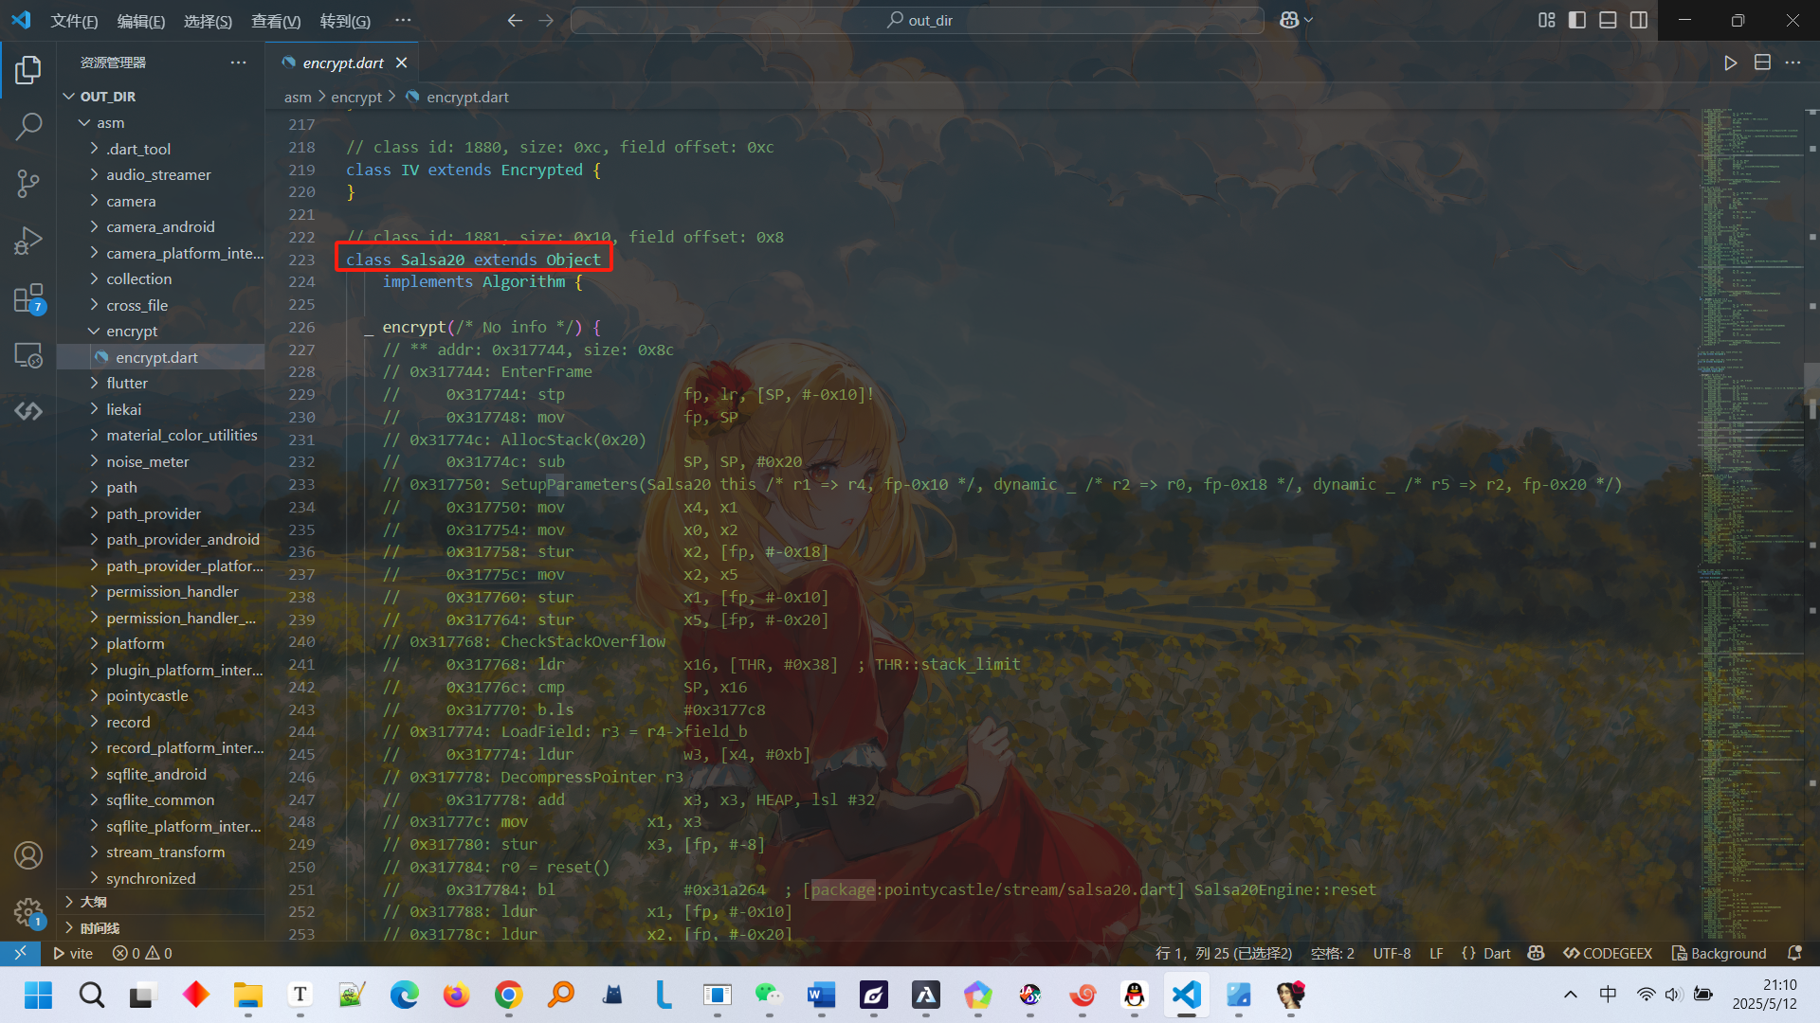
Task: Click the CODEGEEX status bar button
Action: [1608, 953]
